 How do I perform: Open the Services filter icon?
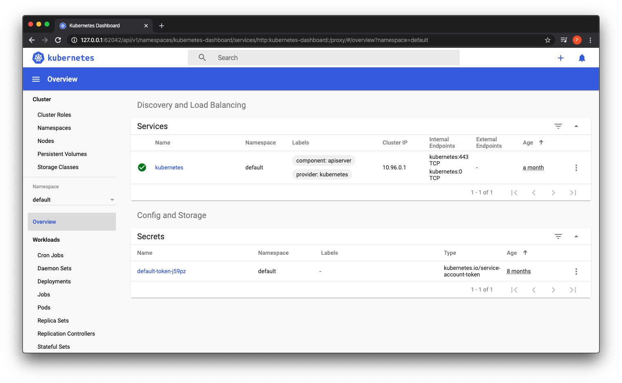[x=558, y=126]
